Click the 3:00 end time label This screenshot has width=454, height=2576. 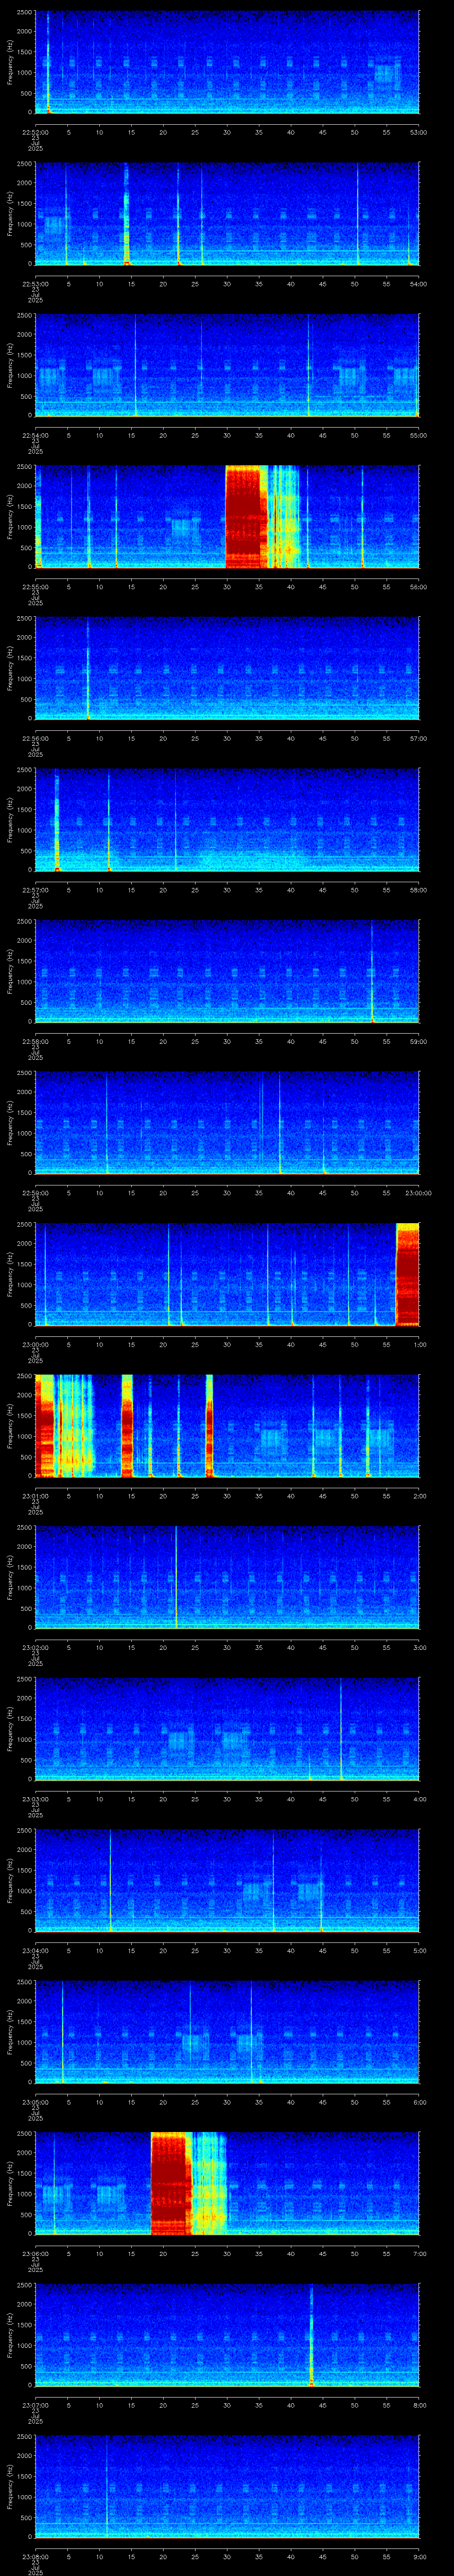point(419,1648)
